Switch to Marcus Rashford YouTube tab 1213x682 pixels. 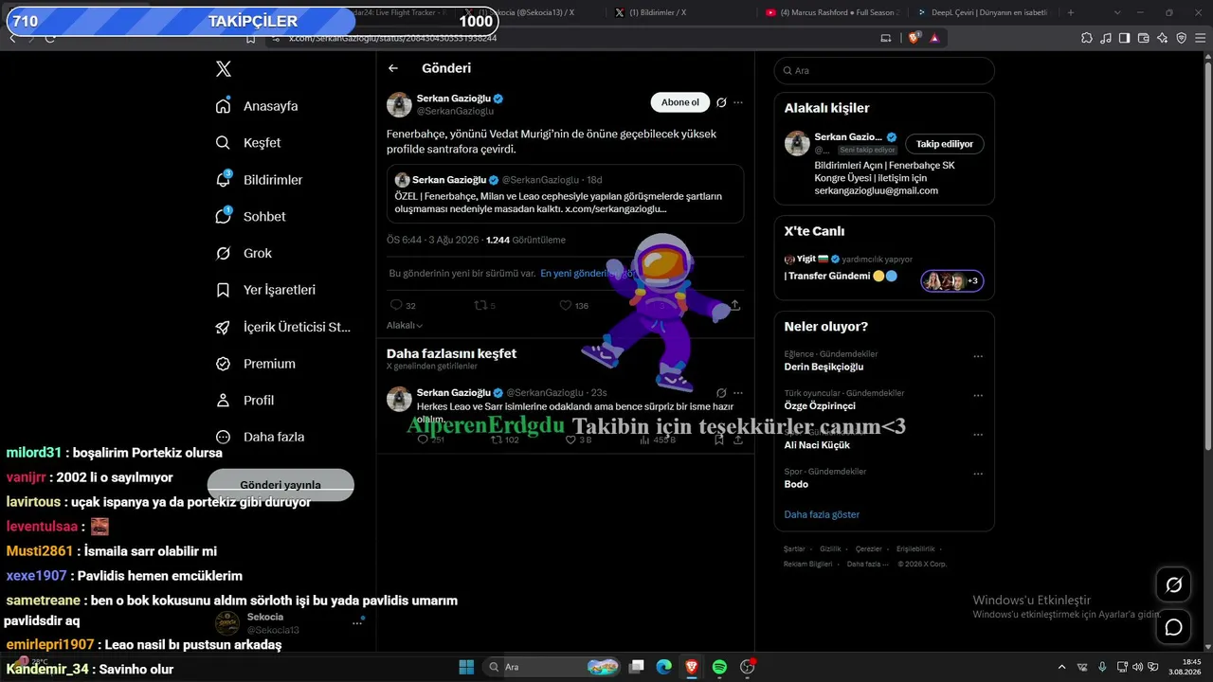[x=832, y=13]
